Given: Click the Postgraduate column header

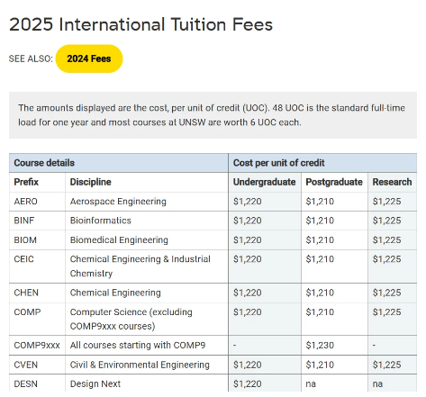Looking at the screenshot, I should pyautogui.click(x=334, y=182).
